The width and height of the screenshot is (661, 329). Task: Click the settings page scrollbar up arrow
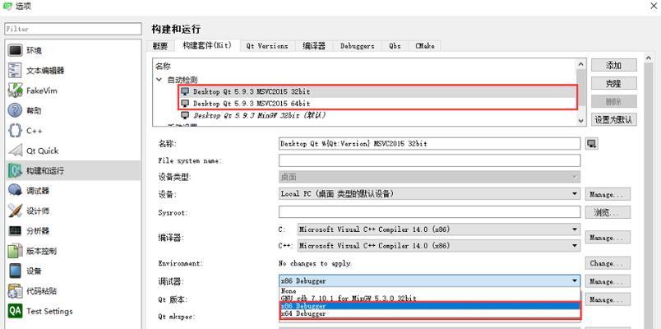(649, 58)
